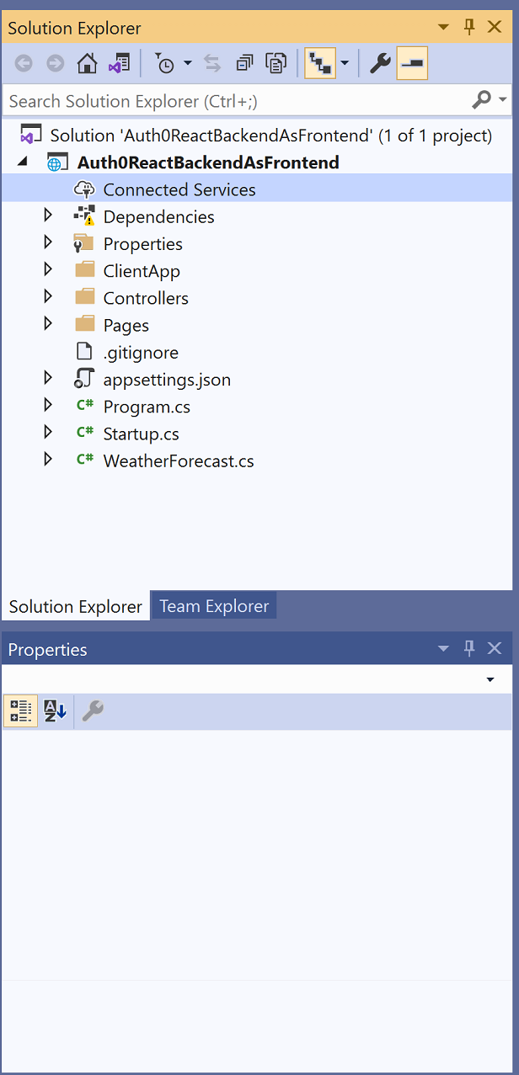Switch views with the Solutions and Folders icon
This screenshot has width=519, height=1075.
tap(119, 63)
